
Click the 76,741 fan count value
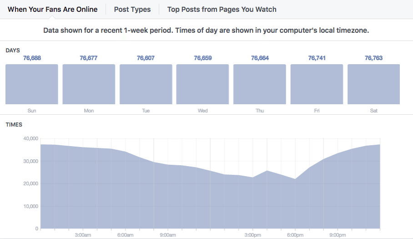click(x=317, y=58)
